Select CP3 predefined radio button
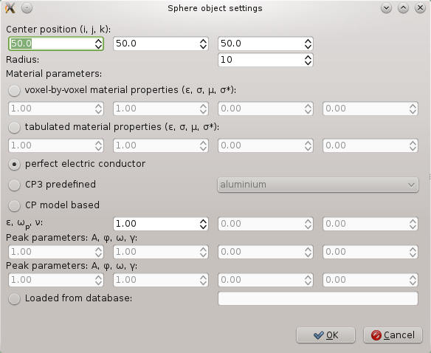431x353 pixels. (14, 185)
